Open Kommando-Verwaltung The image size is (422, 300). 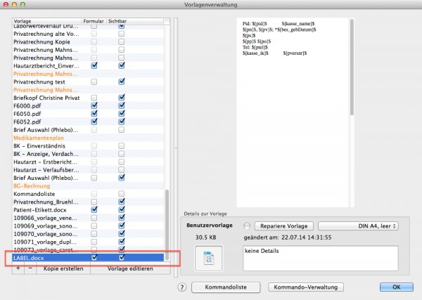[306, 287]
